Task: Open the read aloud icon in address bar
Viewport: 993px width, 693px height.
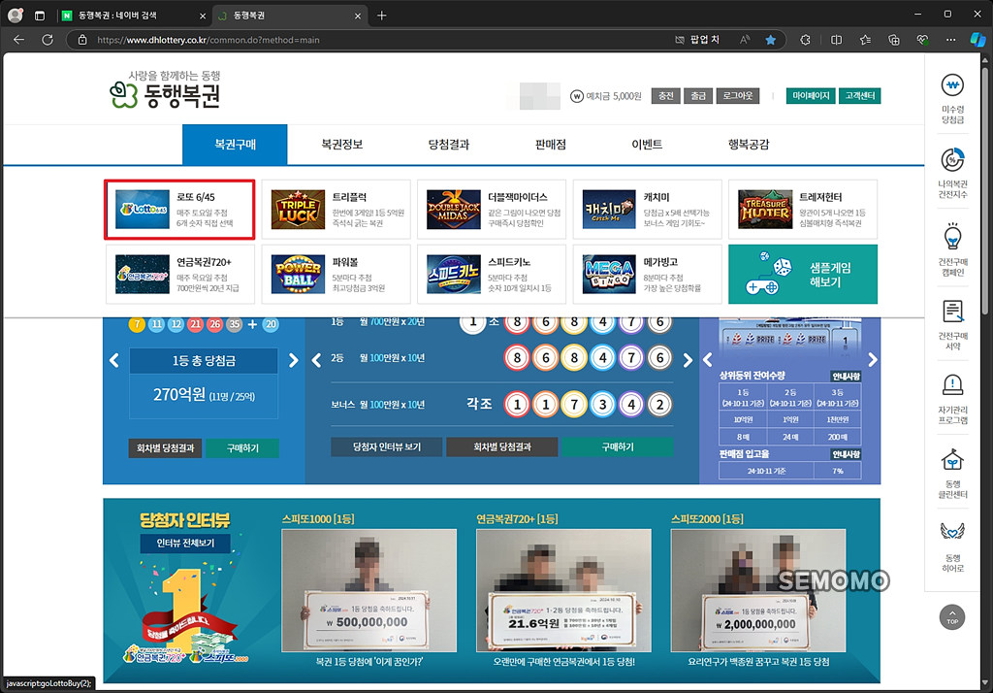Action: click(x=745, y=40)
